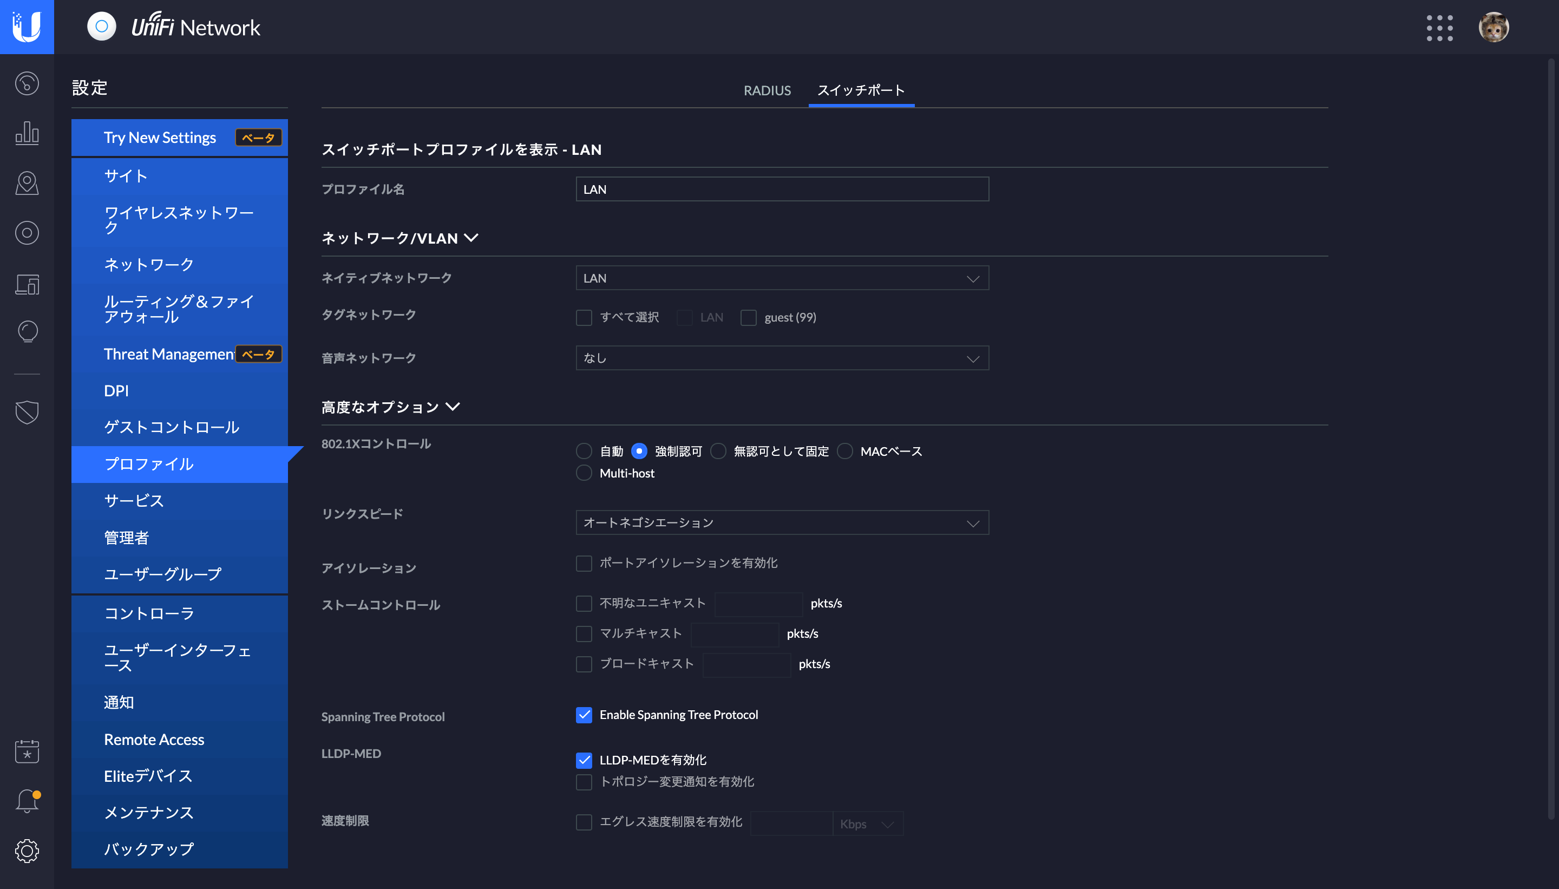The width and height of the screenshot is (1559, 889).
Task: Open ゲストコントロール settings
Action: click(180, 427)
